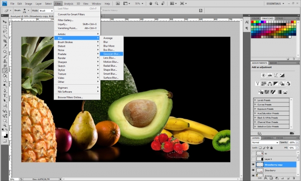Select the Zoom tool in toolbox
Screen dimensions: 301x181
[x=5, y=125]
